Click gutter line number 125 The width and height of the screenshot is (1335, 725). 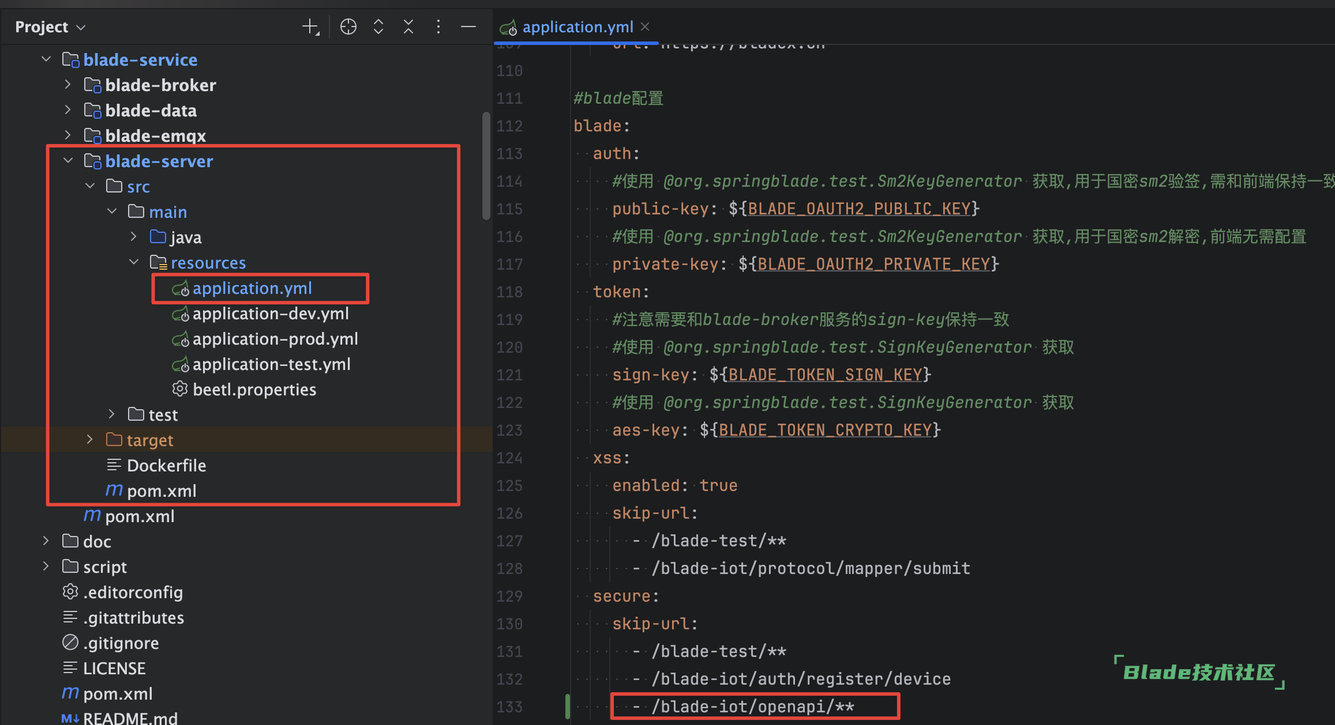pyautogui.click(x=509, y=485)
